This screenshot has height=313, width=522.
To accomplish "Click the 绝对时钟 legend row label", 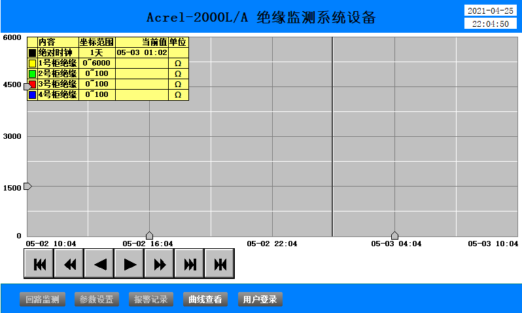I will (x=55, y=52).
